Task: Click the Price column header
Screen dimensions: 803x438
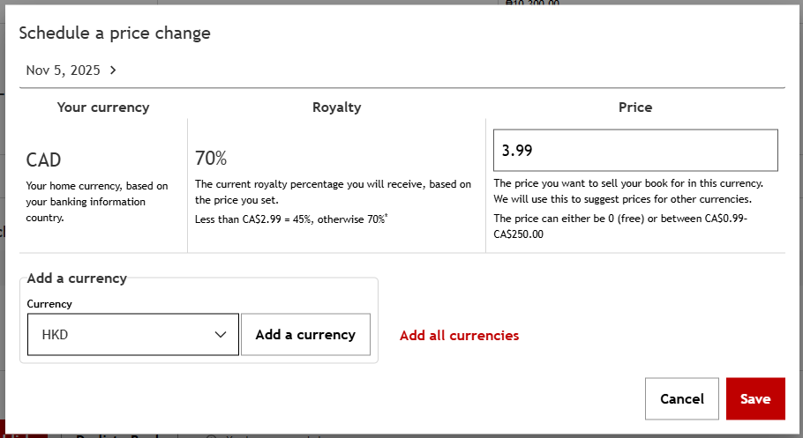Action: click(x=635, y=108)
